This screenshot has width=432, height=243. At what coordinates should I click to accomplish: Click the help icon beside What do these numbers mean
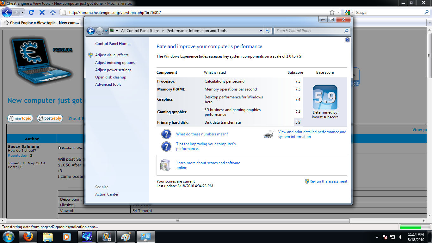pyautogui.click(x=166, y=134)
